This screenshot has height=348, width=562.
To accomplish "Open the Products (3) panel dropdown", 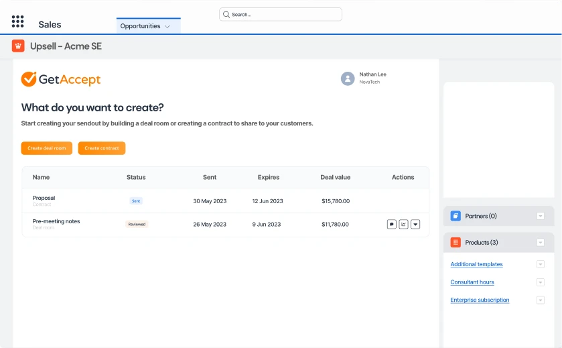I will [541, 243].
